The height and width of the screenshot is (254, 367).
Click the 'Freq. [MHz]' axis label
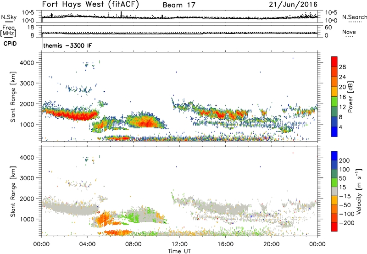8,31
